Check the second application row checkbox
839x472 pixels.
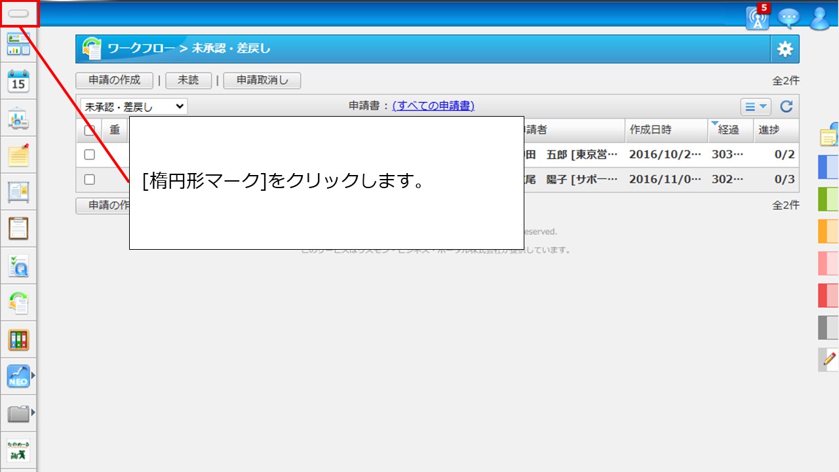pos(90,180)
